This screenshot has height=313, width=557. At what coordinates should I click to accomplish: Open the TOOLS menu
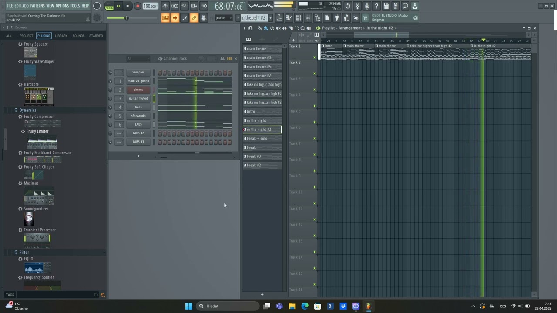point(75,6)
